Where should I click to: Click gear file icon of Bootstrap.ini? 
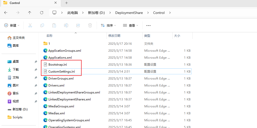(45, 64)
